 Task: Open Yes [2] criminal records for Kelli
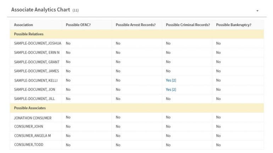click(x=171, y=80)
